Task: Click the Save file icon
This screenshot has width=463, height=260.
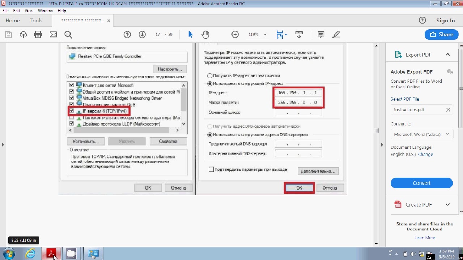Action: click(x=8, y=35)
